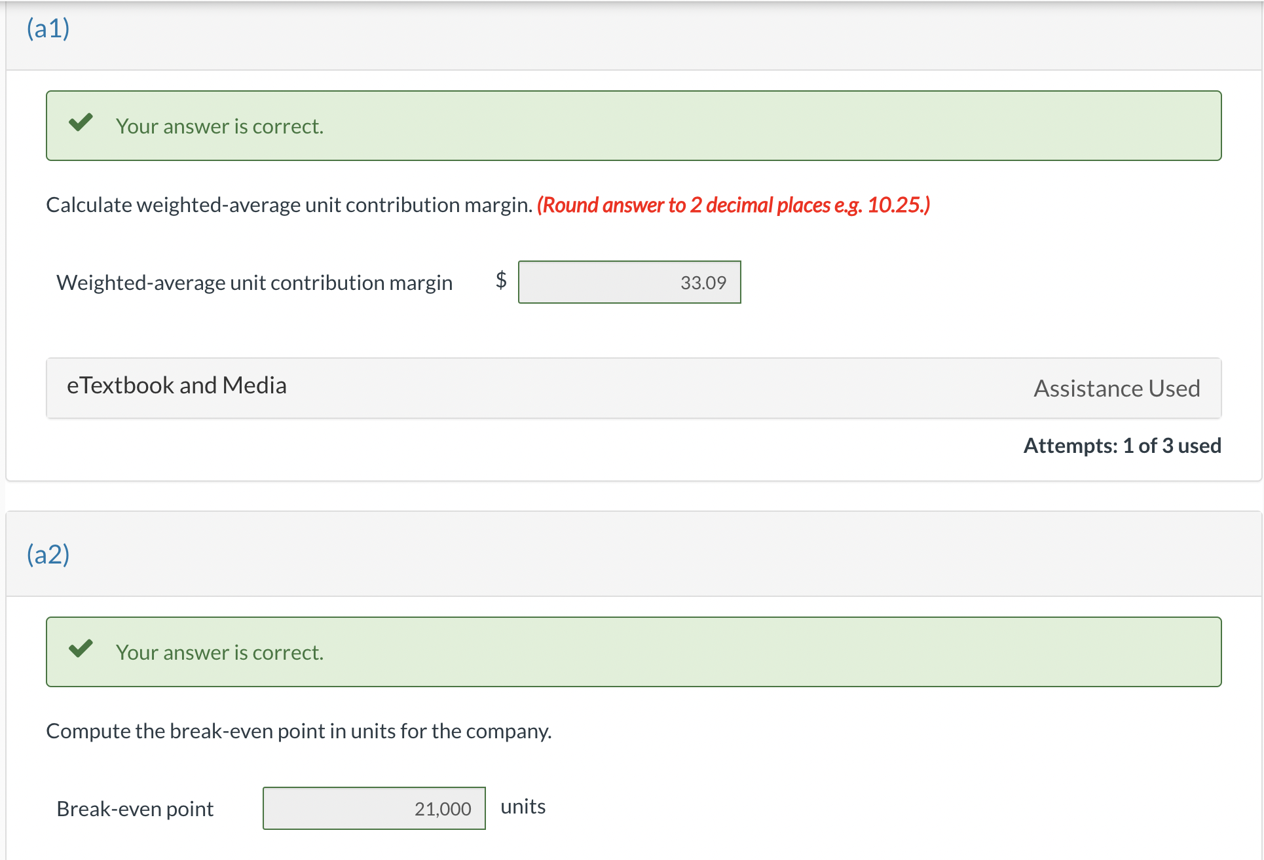The width and height of the screenshot is (1264, 860).
Task: Click the green checkmark in the (a1) banner
Action: pyautogui.click(x=81, y=123)
